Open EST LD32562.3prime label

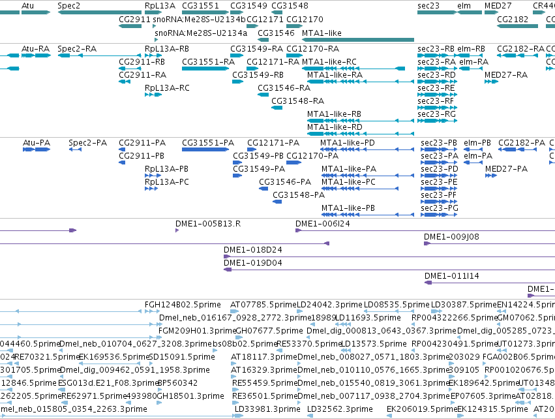pyautogui.click(x=340, y=409)
